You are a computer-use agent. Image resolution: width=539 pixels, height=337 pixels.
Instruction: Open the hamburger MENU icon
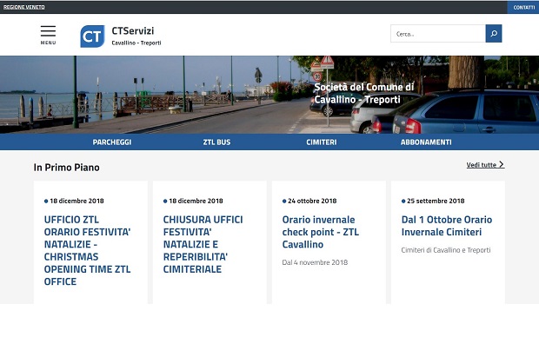(x=48, y=35)
